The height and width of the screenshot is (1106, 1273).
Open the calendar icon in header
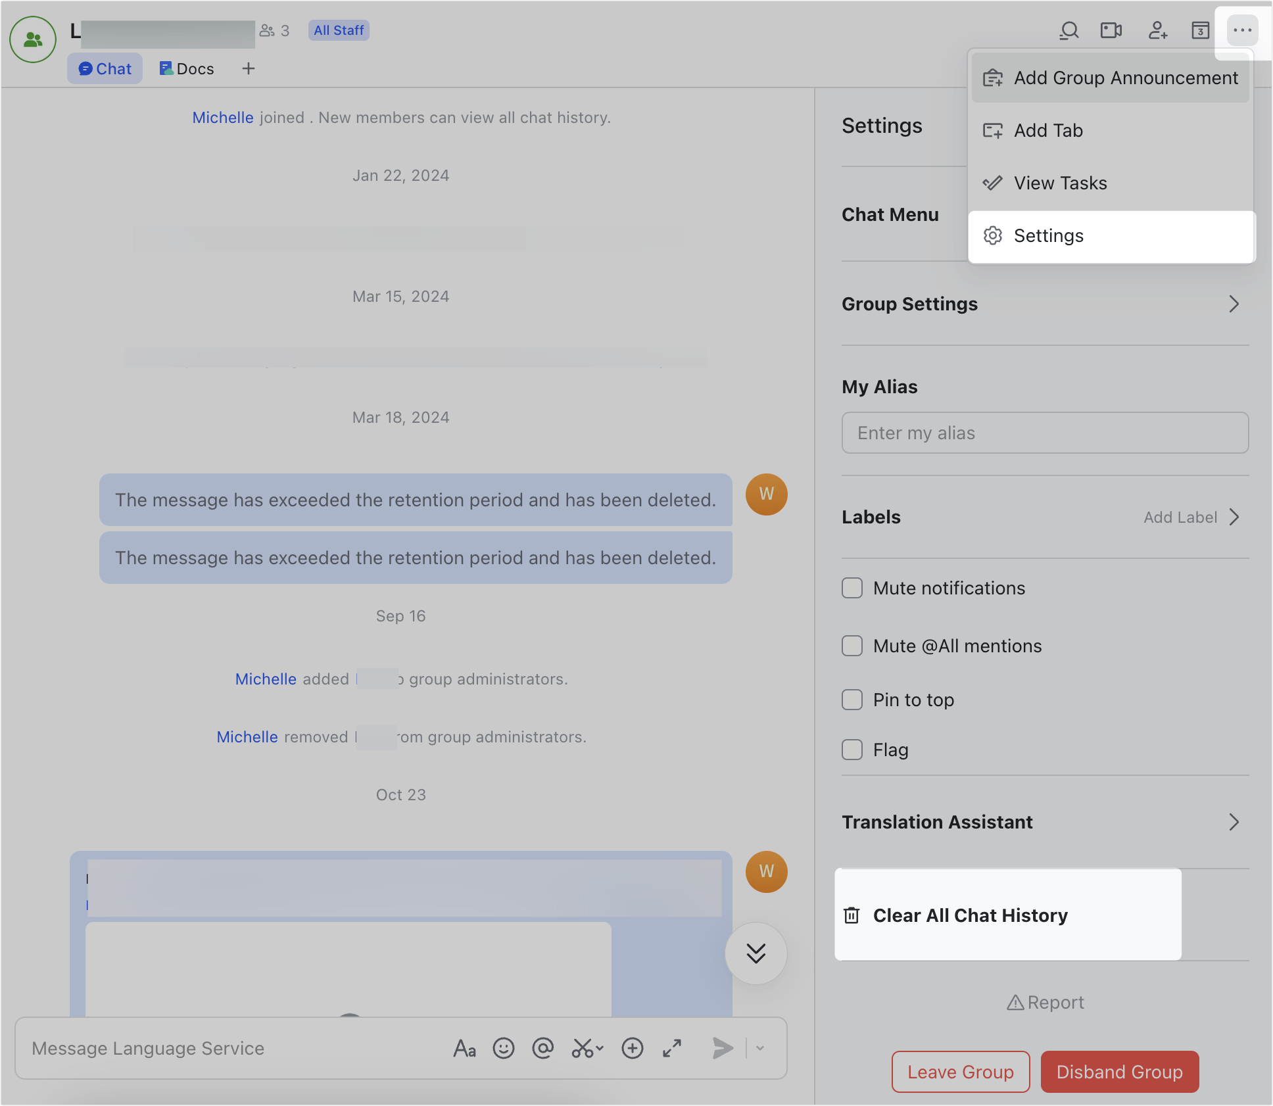pyautogui.click(x=1201, y=30)
